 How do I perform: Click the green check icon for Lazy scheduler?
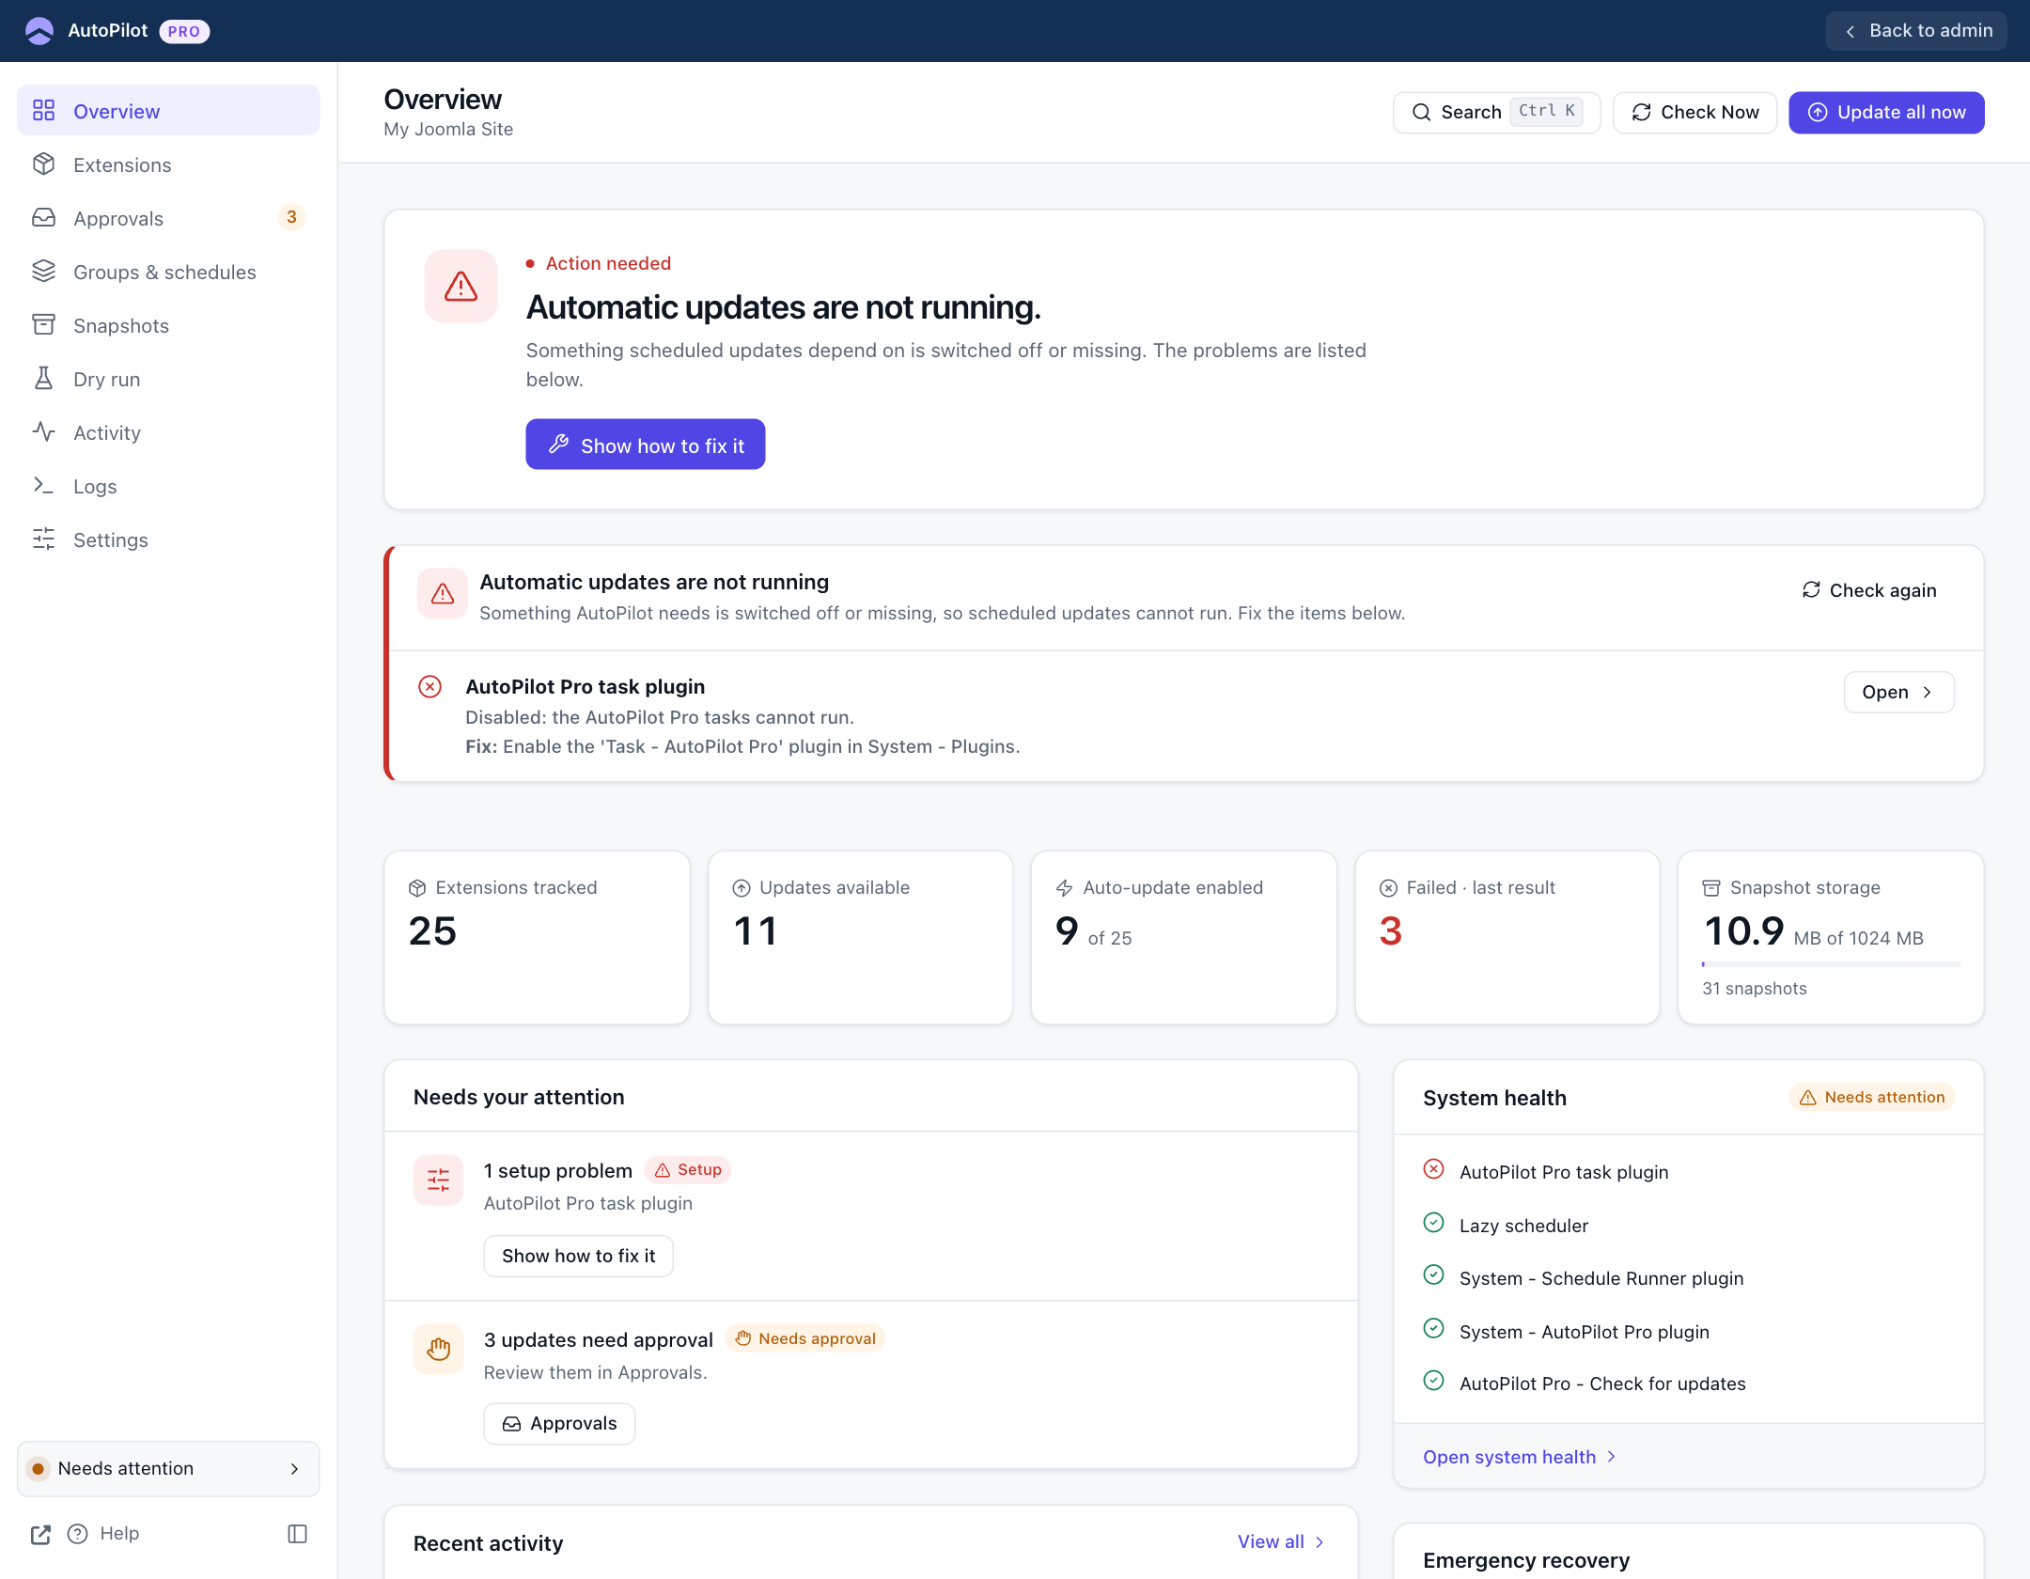click(x=1433, y=1223)
